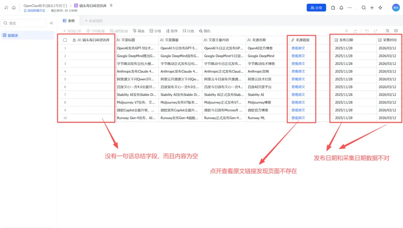The image size is (403, 228).
Task: Open 排序 sorting
Action: pyautogui.click(x=172, y=31)
